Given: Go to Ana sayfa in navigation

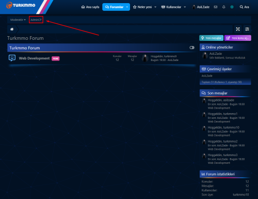Looking at the screenshot, I should [x=90, y=7].
